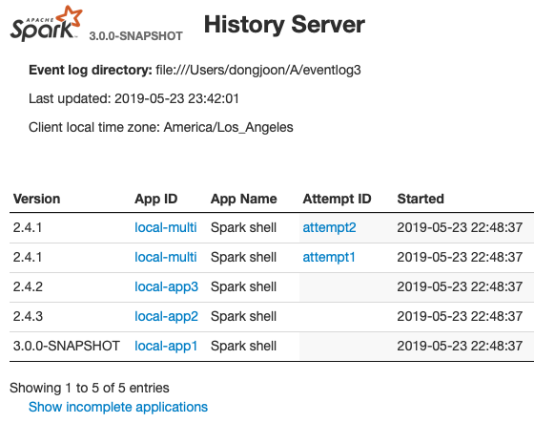This screenshot has width=534, height=423.
Task: Select the event log directory path text
Action: pos(258,70)
